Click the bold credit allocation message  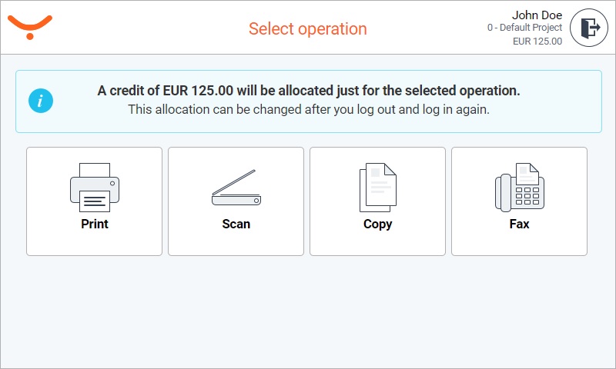[309, 91]
